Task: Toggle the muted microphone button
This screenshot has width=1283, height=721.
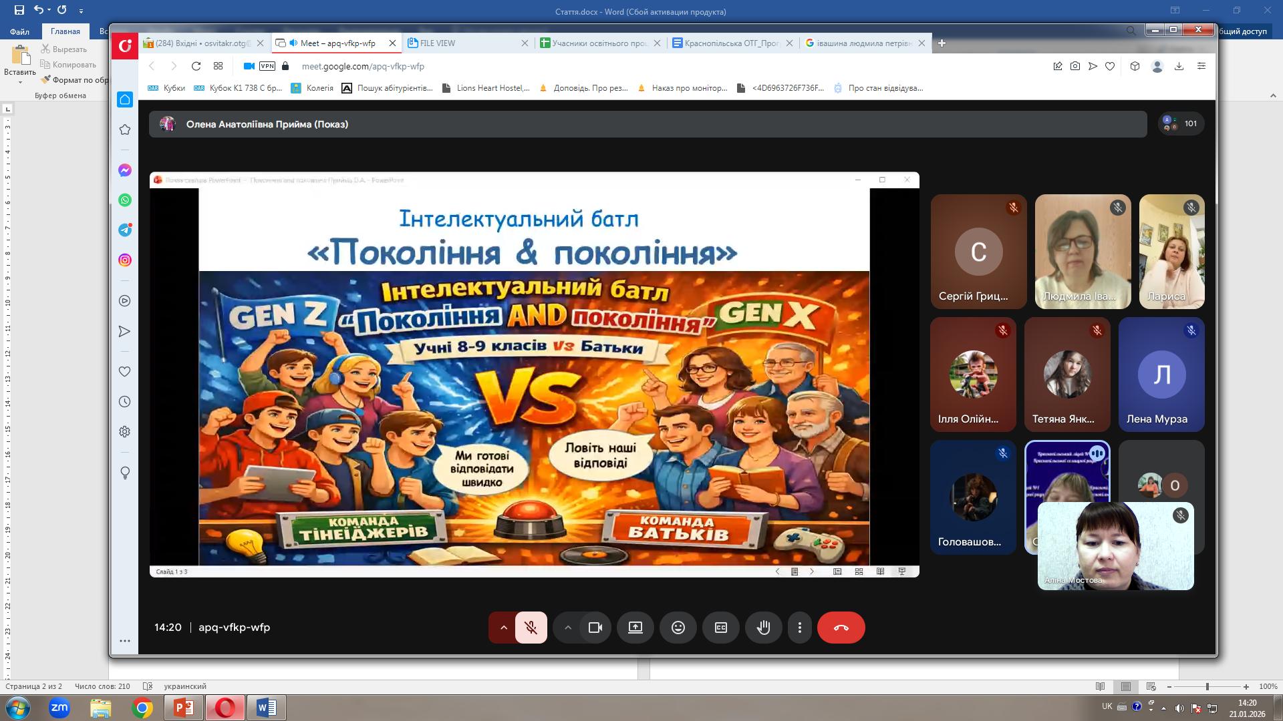Action: point(531,628)
